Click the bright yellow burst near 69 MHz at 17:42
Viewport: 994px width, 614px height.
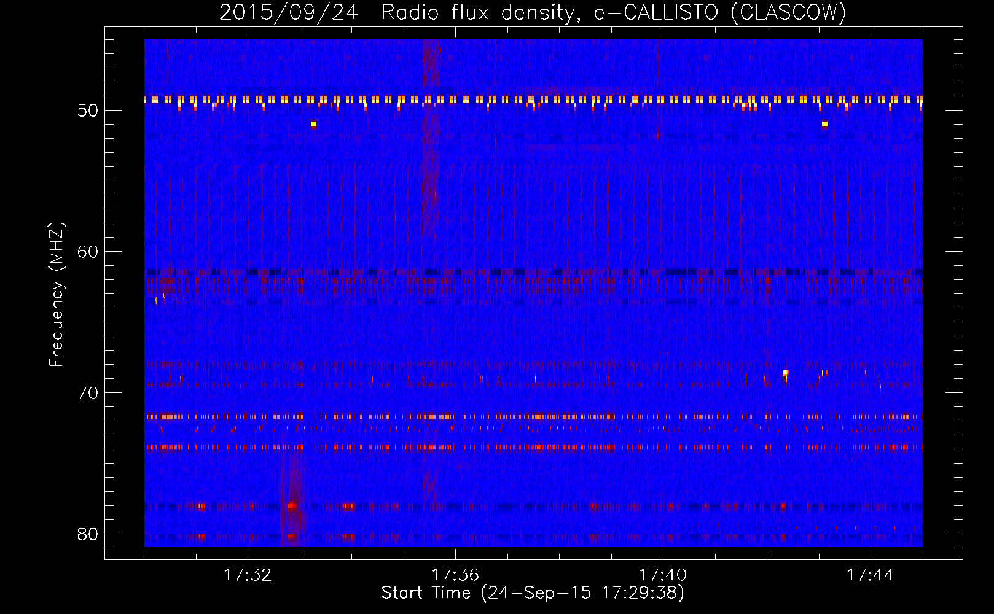[785, 373]
